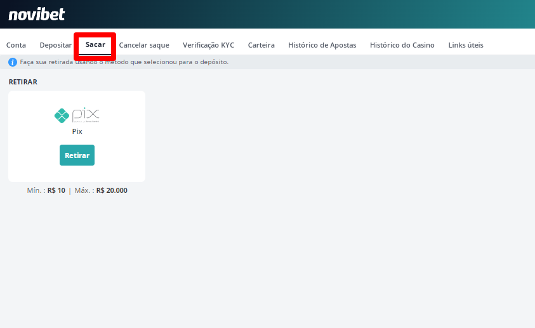Open the Conta tab
This screenshot has width=535, height=328.
click(16, 45)
